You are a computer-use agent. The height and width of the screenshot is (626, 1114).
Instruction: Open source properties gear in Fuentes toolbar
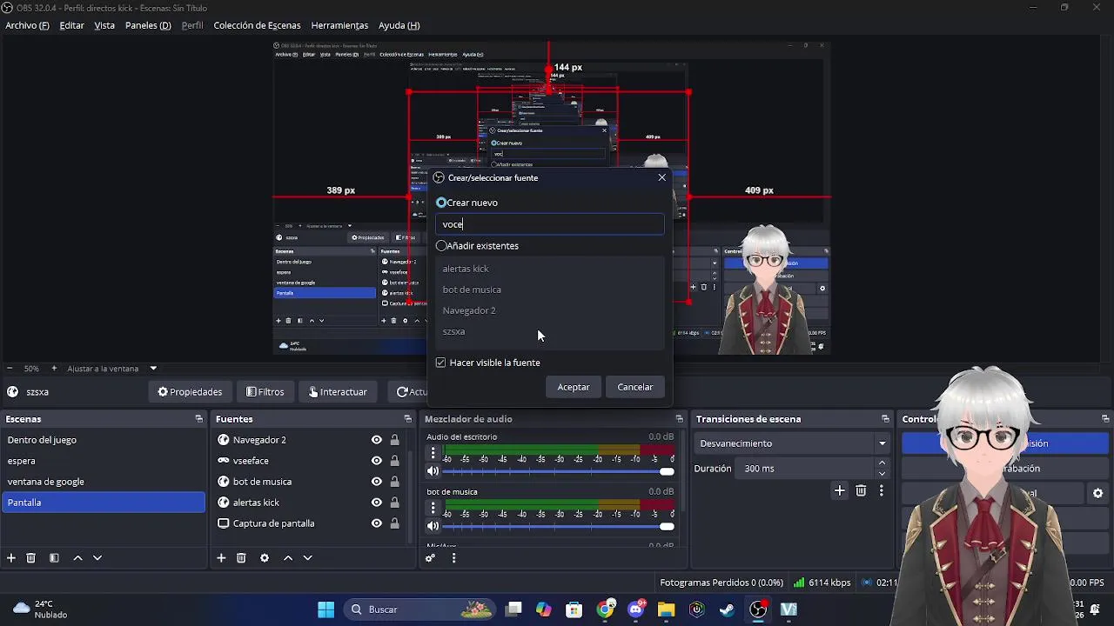[x=265, y=558]
